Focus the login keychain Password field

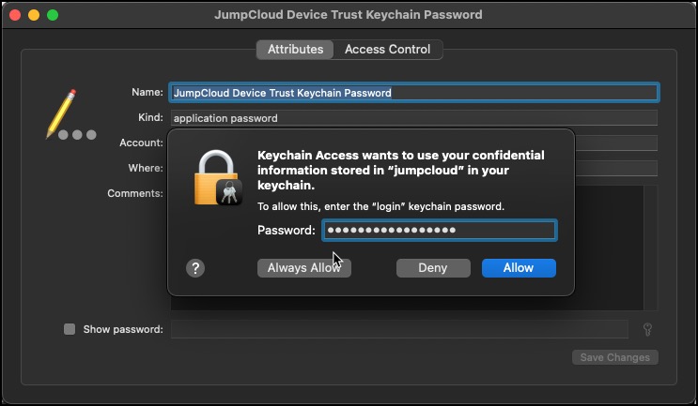pyautogui.click(x=439, y=231)
